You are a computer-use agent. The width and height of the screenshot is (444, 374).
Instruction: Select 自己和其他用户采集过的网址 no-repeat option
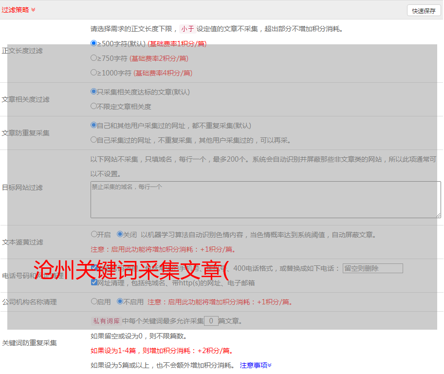(94, 125)
